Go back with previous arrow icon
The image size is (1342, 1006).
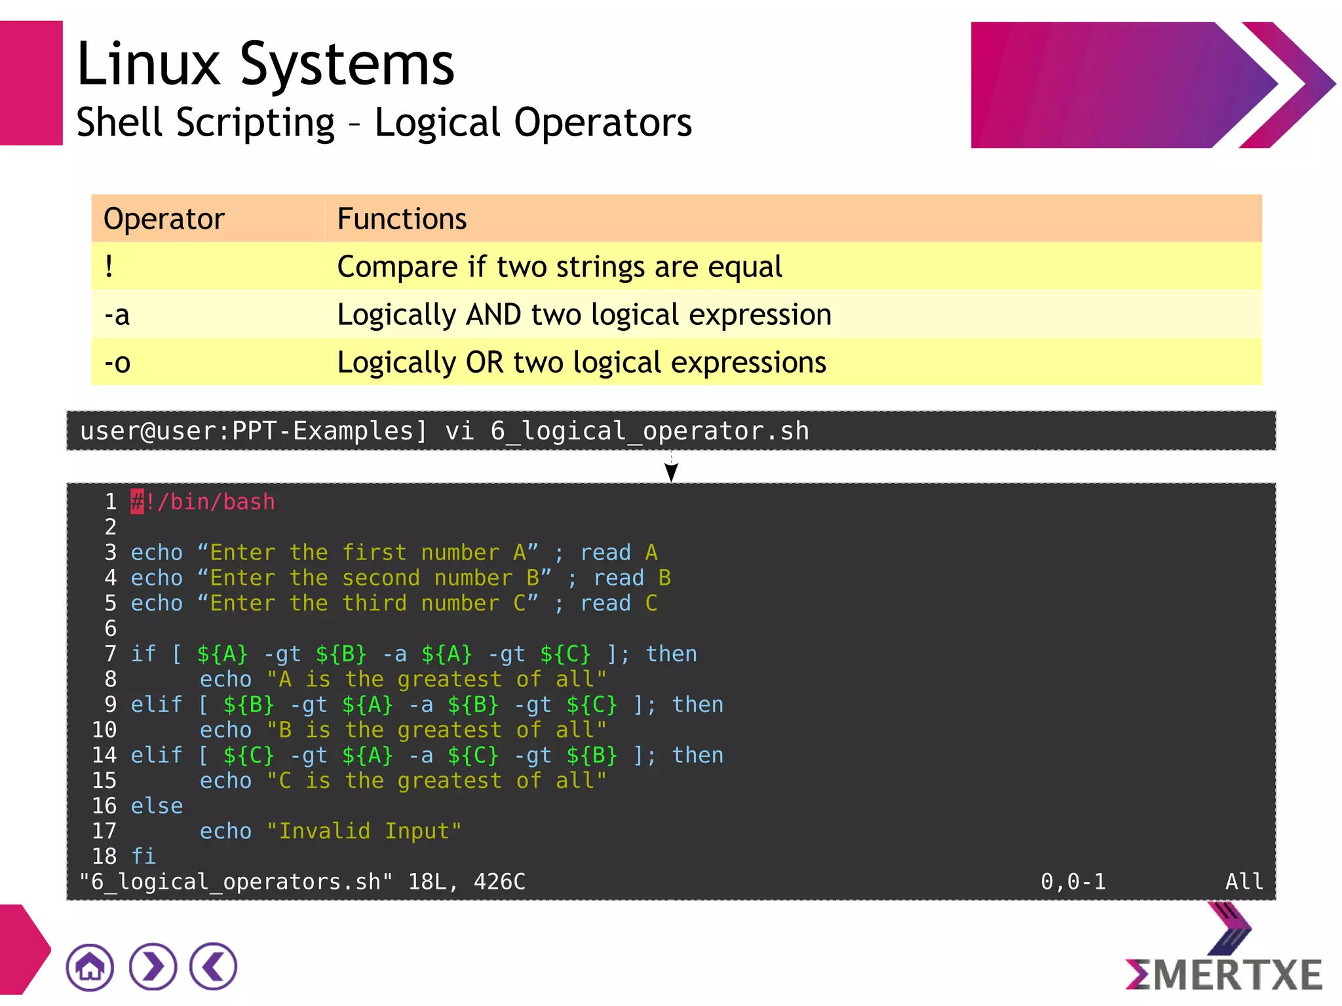213,967
